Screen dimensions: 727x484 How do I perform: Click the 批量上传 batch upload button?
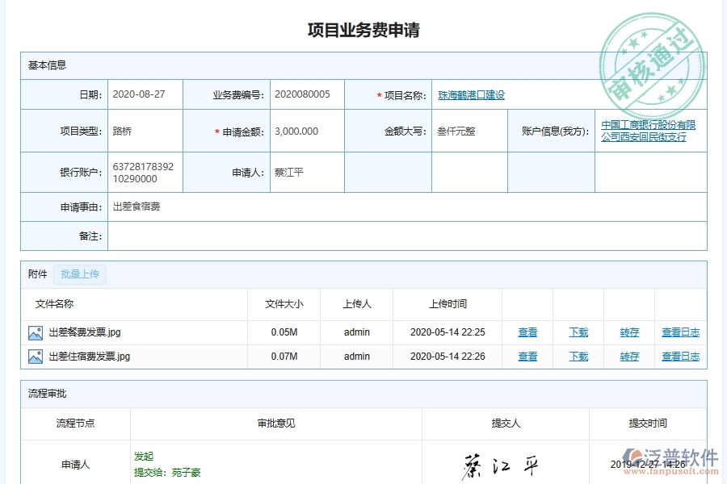coord(79,274)
